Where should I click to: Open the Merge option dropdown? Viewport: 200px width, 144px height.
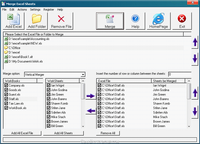point(83,75)
